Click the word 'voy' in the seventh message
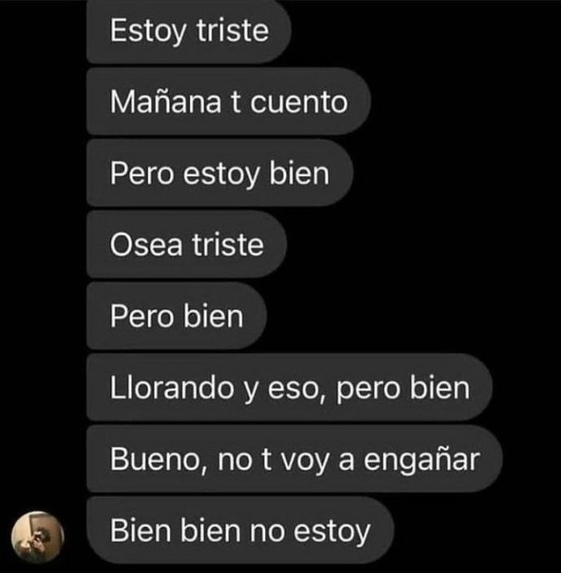Screen dimensions: 561x573 coord(305,461)
